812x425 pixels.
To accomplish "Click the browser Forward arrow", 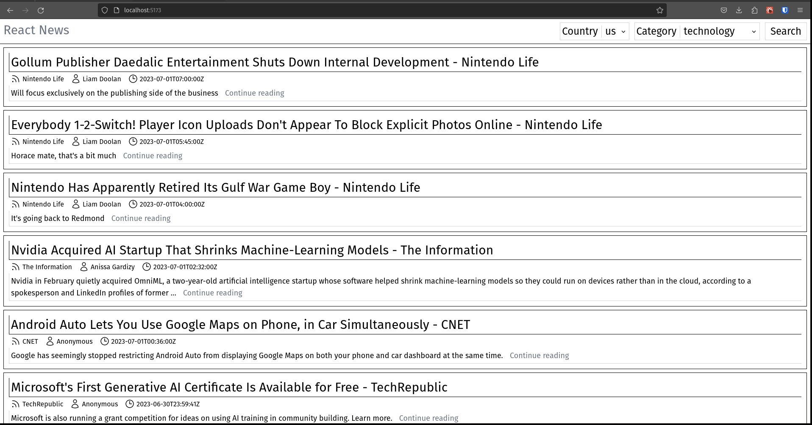I will [25, 10].
